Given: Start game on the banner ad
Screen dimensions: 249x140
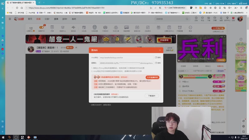Looking at the screenshot, I should 164,40.
